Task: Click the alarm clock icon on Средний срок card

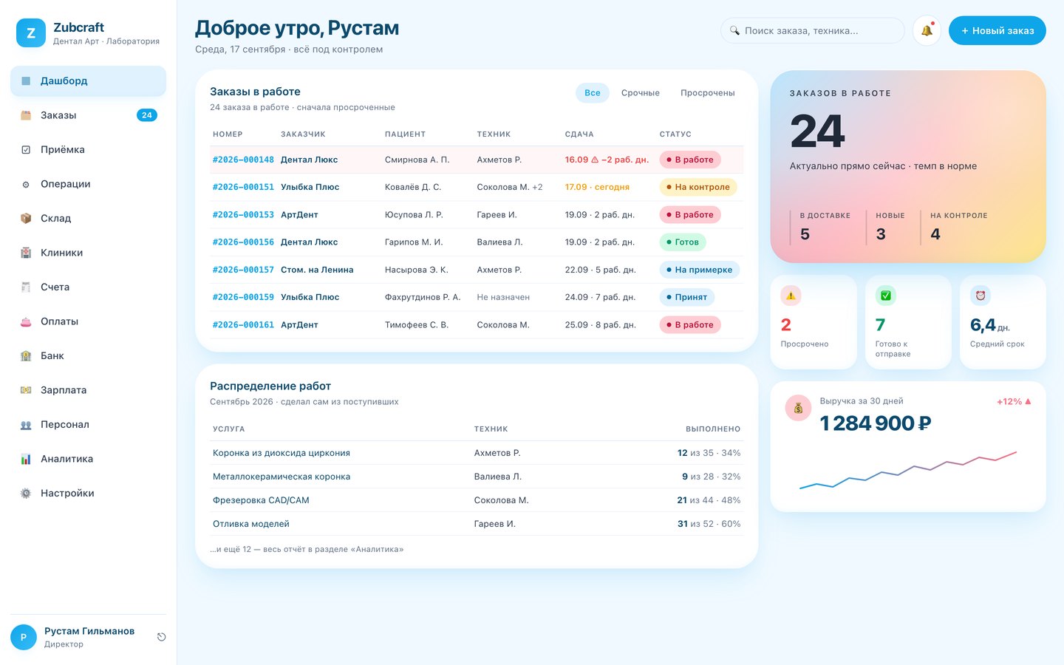Action: pos(981,296)
